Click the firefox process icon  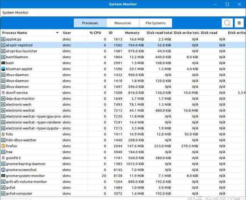[x=3, y=146]
